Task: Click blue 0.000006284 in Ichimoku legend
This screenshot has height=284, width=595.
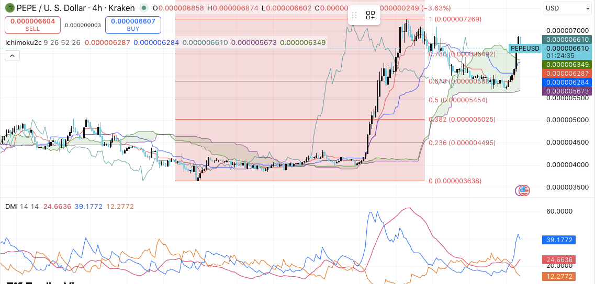Action: (x=156, y=43)
